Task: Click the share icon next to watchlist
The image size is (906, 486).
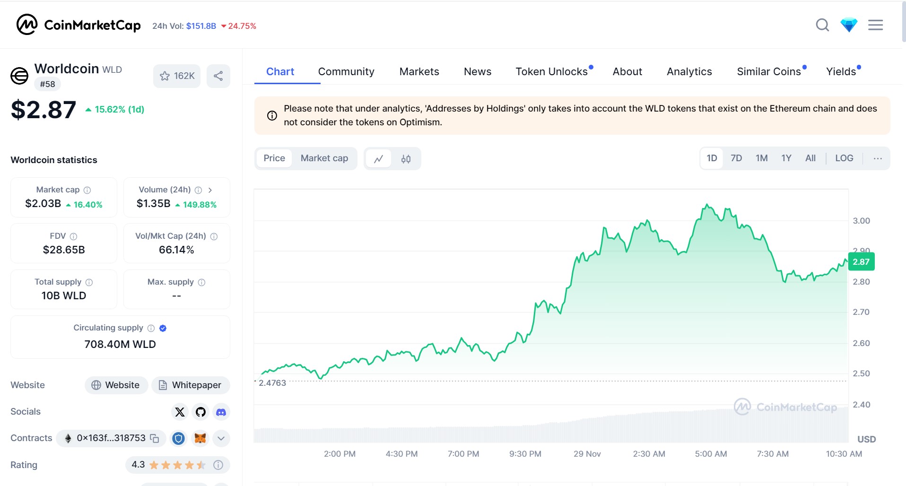Action: point(218,76)
